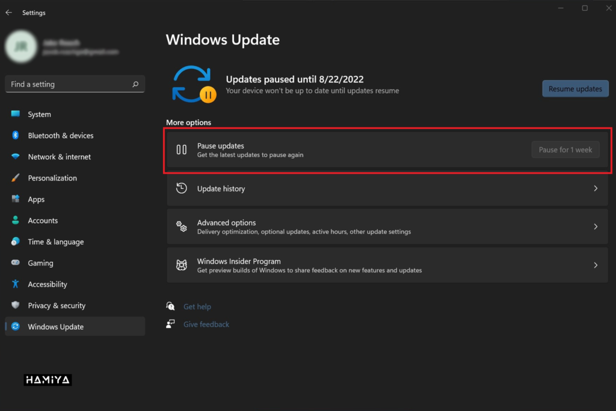616x411 pixels.
Task: Click the Windows Update page title
Action: click(223, 40)
